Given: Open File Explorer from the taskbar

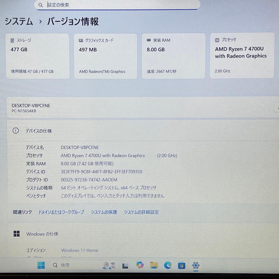Looking at the screenshot, I should tap(154, 265).
